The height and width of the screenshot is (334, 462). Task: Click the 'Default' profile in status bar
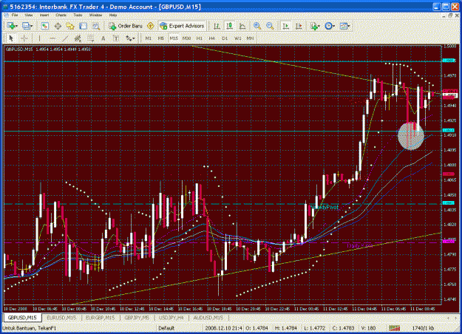(x=166, y=328)
